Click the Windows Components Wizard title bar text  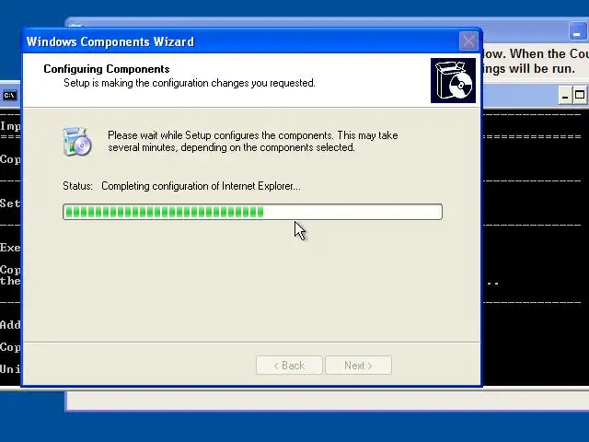(110, 41)
